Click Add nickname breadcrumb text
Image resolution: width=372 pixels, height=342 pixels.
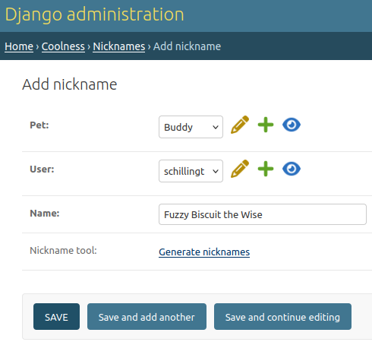187,46
